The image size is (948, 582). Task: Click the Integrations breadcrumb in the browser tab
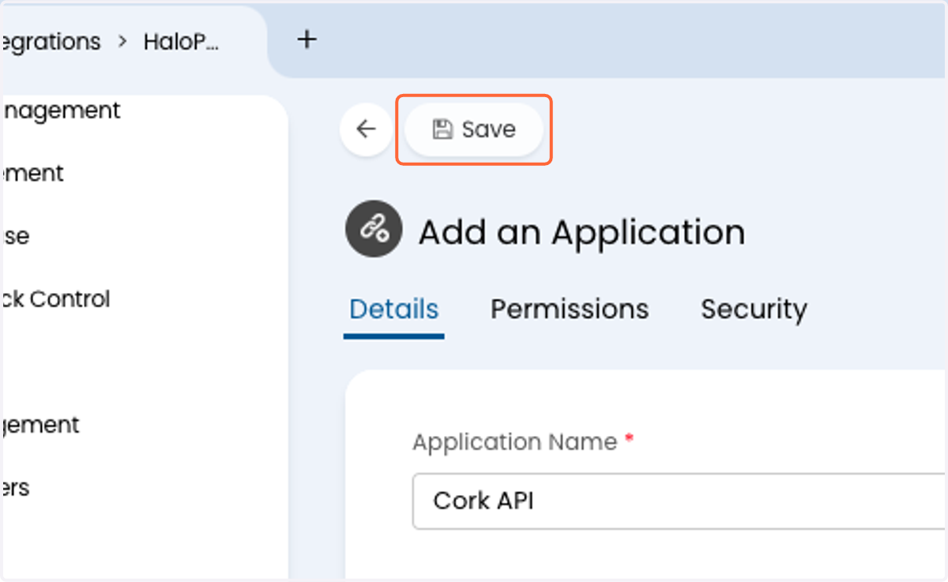51,42
